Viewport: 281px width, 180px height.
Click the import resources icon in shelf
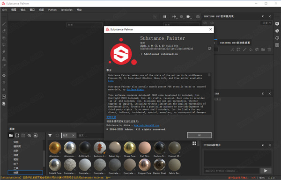(x=36, y=136)
